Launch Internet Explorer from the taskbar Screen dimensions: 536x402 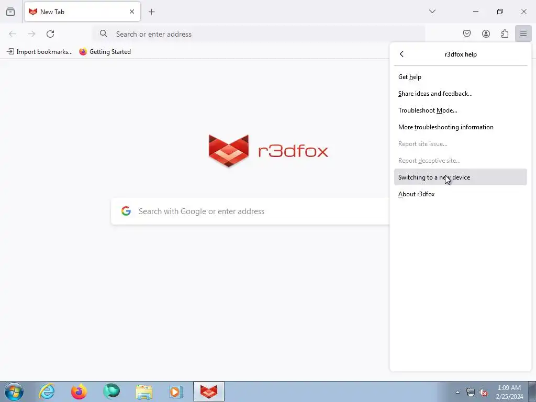click(47, 392)
